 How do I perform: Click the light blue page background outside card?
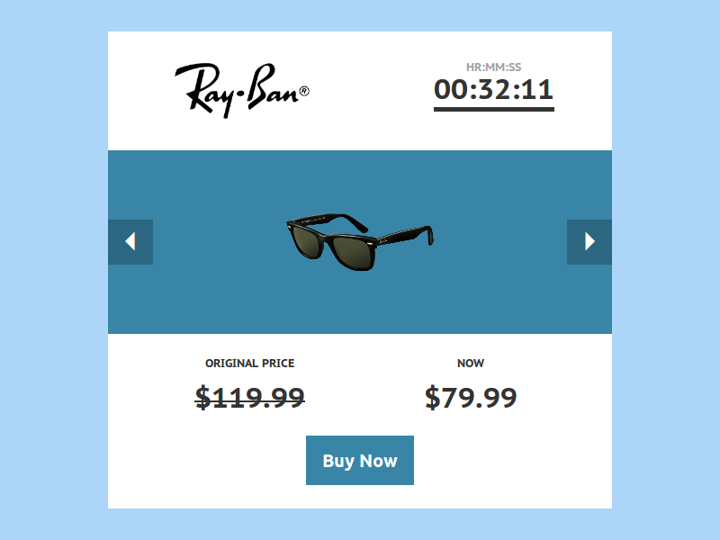(53, 270)
